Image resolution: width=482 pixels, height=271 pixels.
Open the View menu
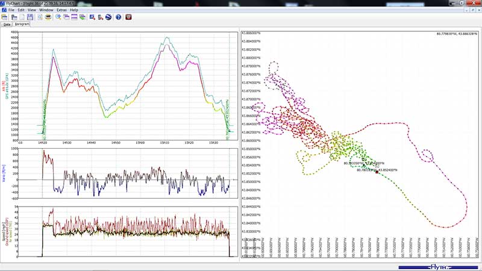(x=32, y=10)
